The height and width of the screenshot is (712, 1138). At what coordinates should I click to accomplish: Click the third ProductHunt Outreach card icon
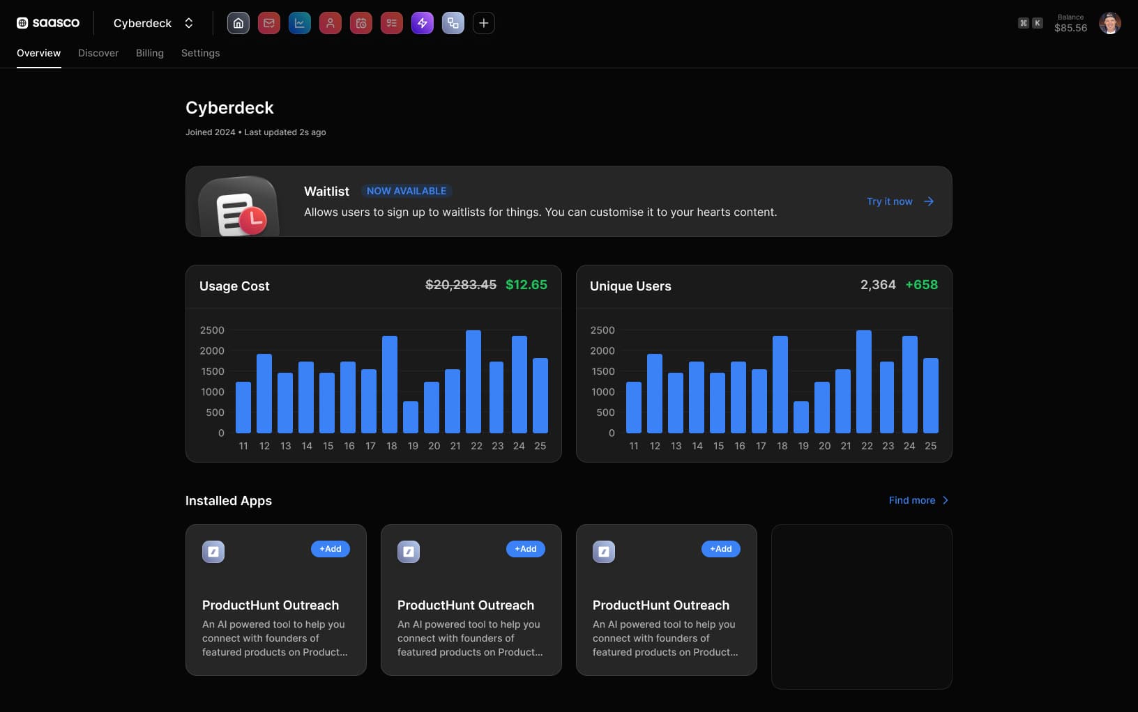click(x=604, y=552)
